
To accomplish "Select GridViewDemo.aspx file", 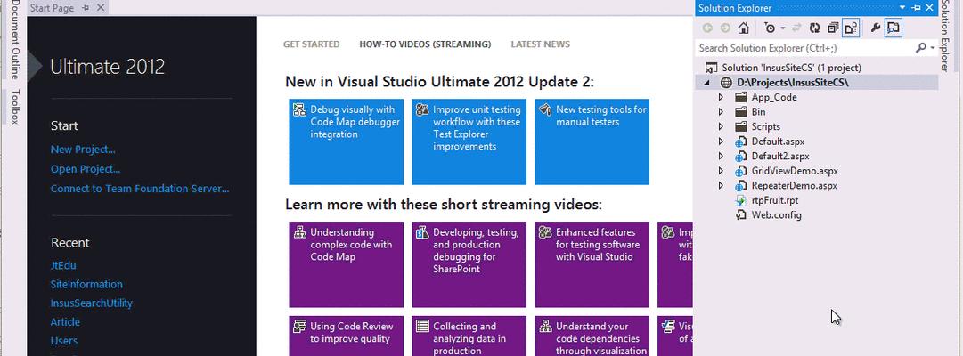I will tap(794, 171).
